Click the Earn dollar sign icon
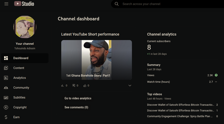The width and height of the screenshot is (224, 124). 6,117
